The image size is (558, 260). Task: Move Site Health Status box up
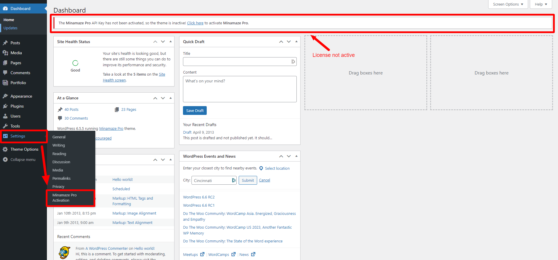(x=155, y=42)
